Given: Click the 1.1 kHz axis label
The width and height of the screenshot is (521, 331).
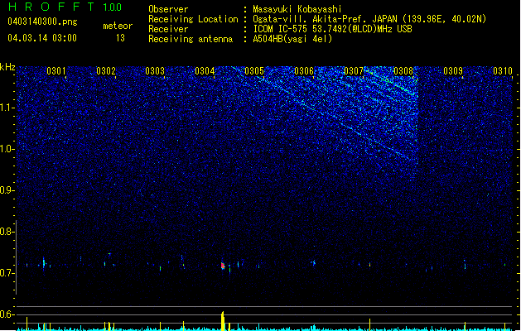Looking at the screenshot, I should tap(7, 108).
